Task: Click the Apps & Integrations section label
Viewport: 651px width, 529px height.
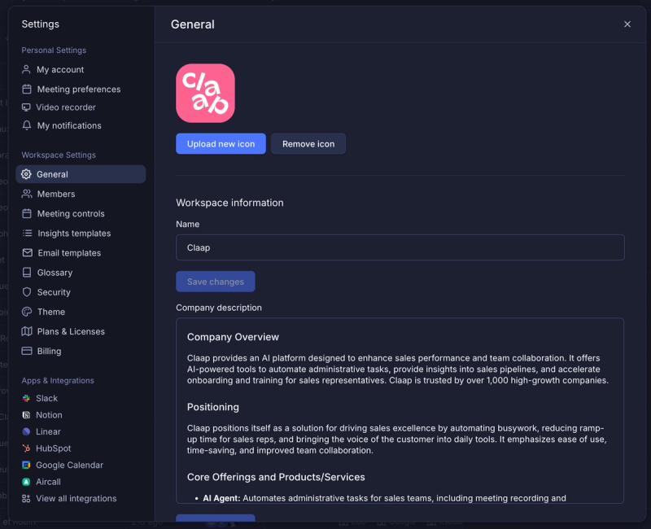Action: click(58, 380)
